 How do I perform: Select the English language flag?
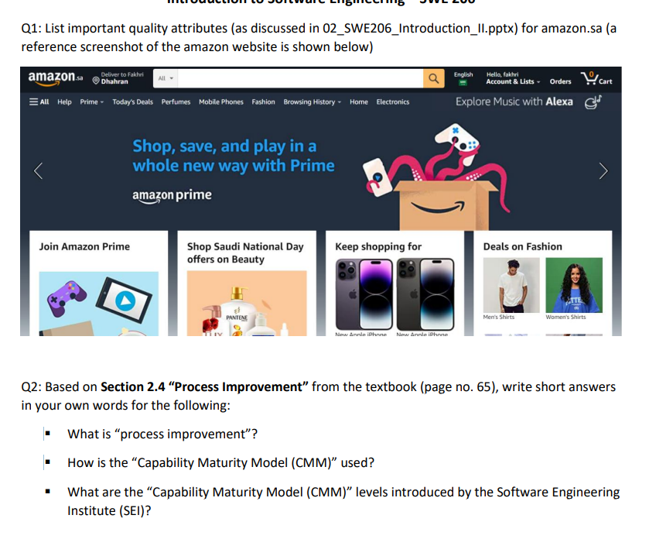click(x=463, y=83)
